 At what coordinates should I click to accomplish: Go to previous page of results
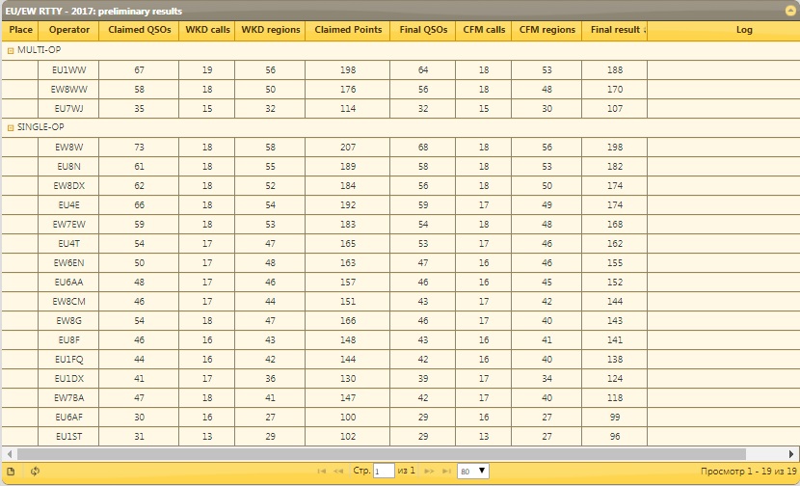(x=338, y=471)
